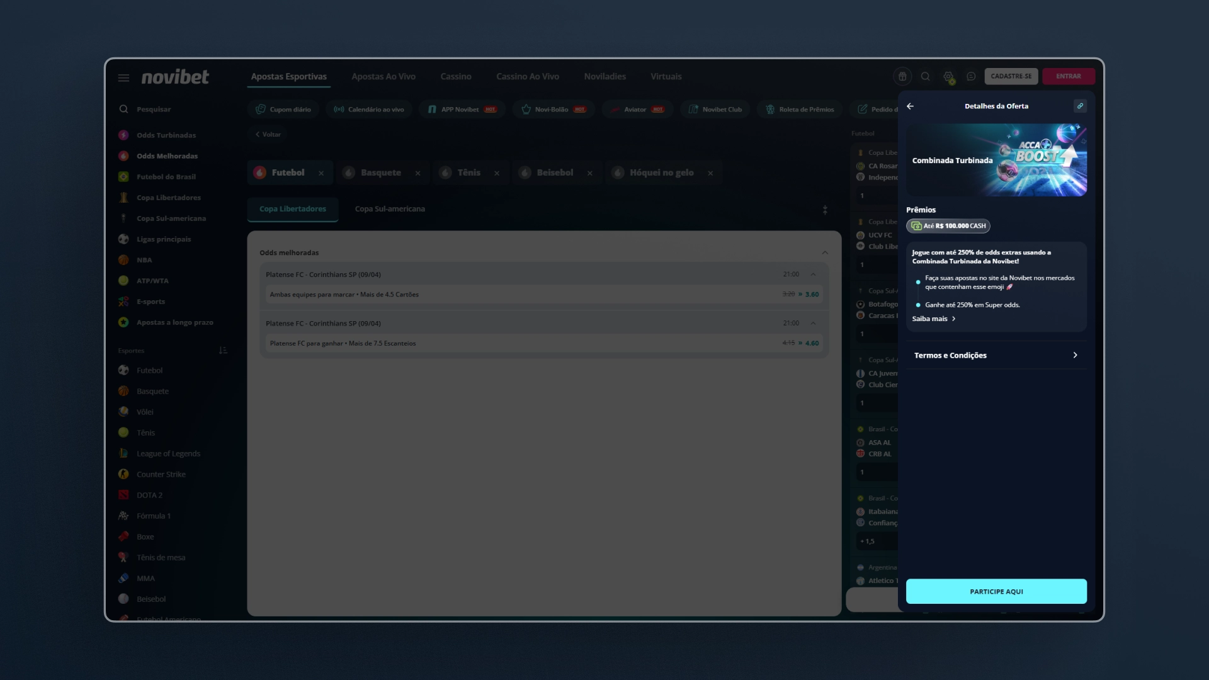This screenshot has width=1209, height=680.
Task: Click the CADASTRE-SE button
Action: coord(1011,76)
